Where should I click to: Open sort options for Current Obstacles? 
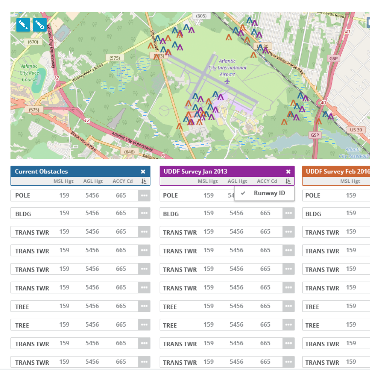[144, 181]
